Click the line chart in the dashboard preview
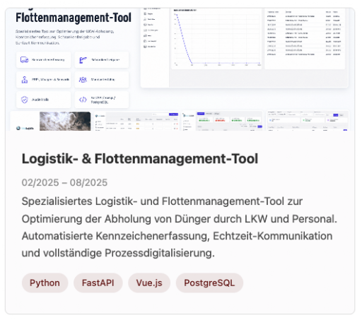Viewport: 362px width, 320px height. 216,39
